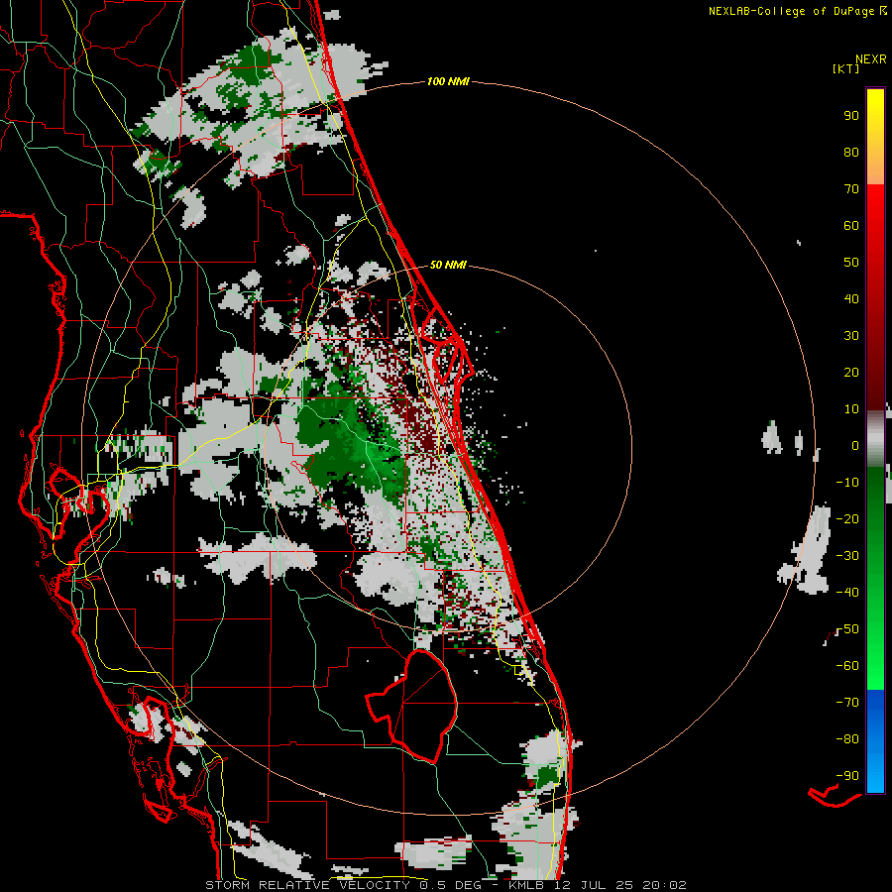Click the -60 value on the velocity scale
This screenshot has width=892, height=892.
point(847,666)
